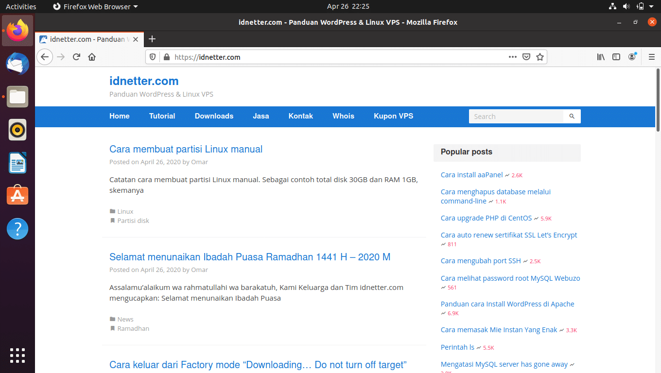This screenshot has width=661, height=373.
Task: Open Panduan cara Install WordPress di Apache
Action: click(x=507, y=304)
